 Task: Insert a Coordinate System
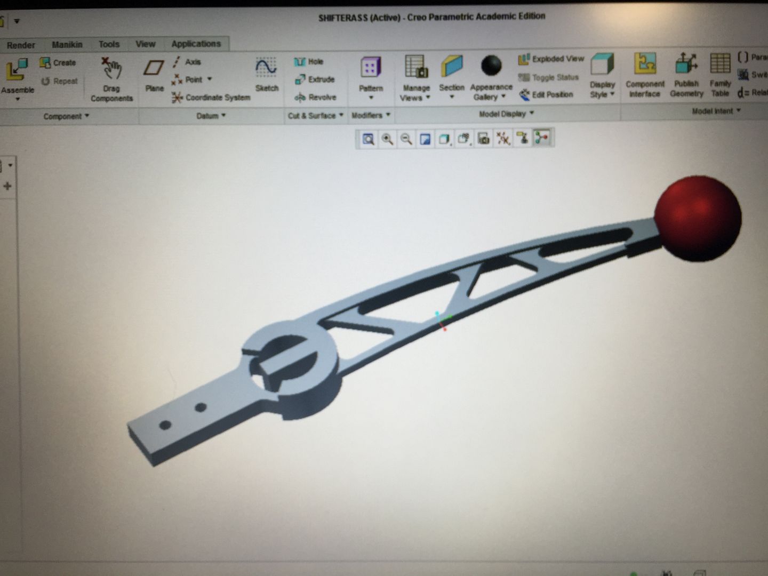(x=211, y=98)
